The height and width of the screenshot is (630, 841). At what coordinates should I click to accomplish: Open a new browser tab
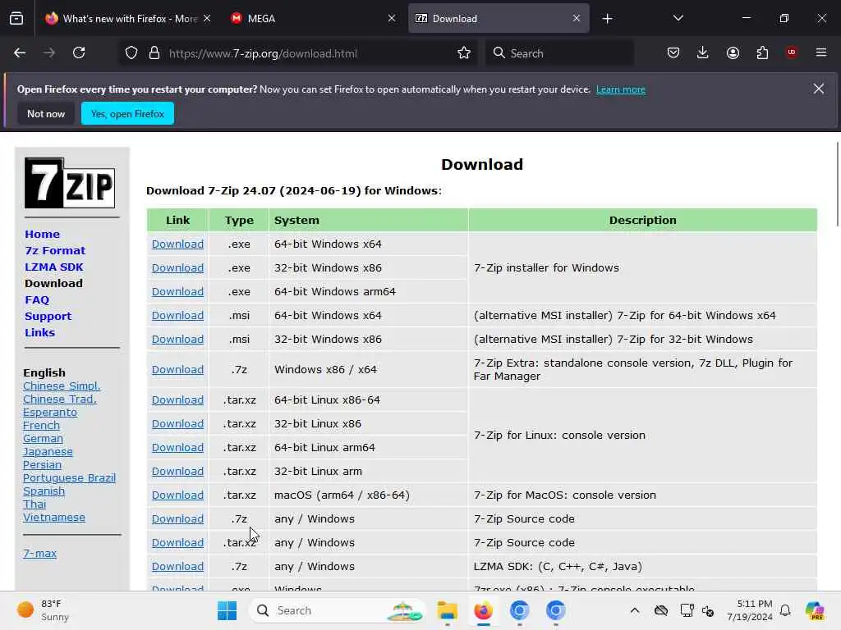coord(607,19)
